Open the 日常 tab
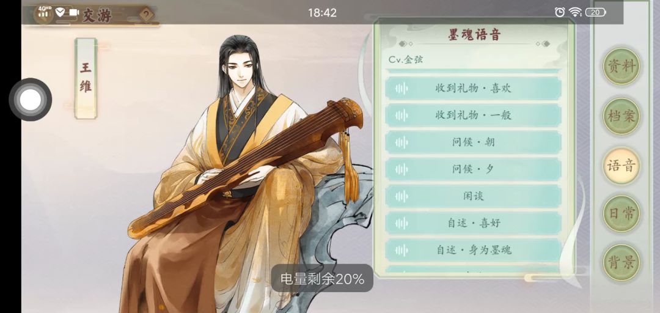The width and height of the screenshot is (660, 313). click(621, 213)
